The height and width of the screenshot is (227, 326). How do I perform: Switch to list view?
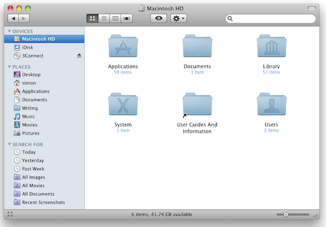(x=104, y=19)
